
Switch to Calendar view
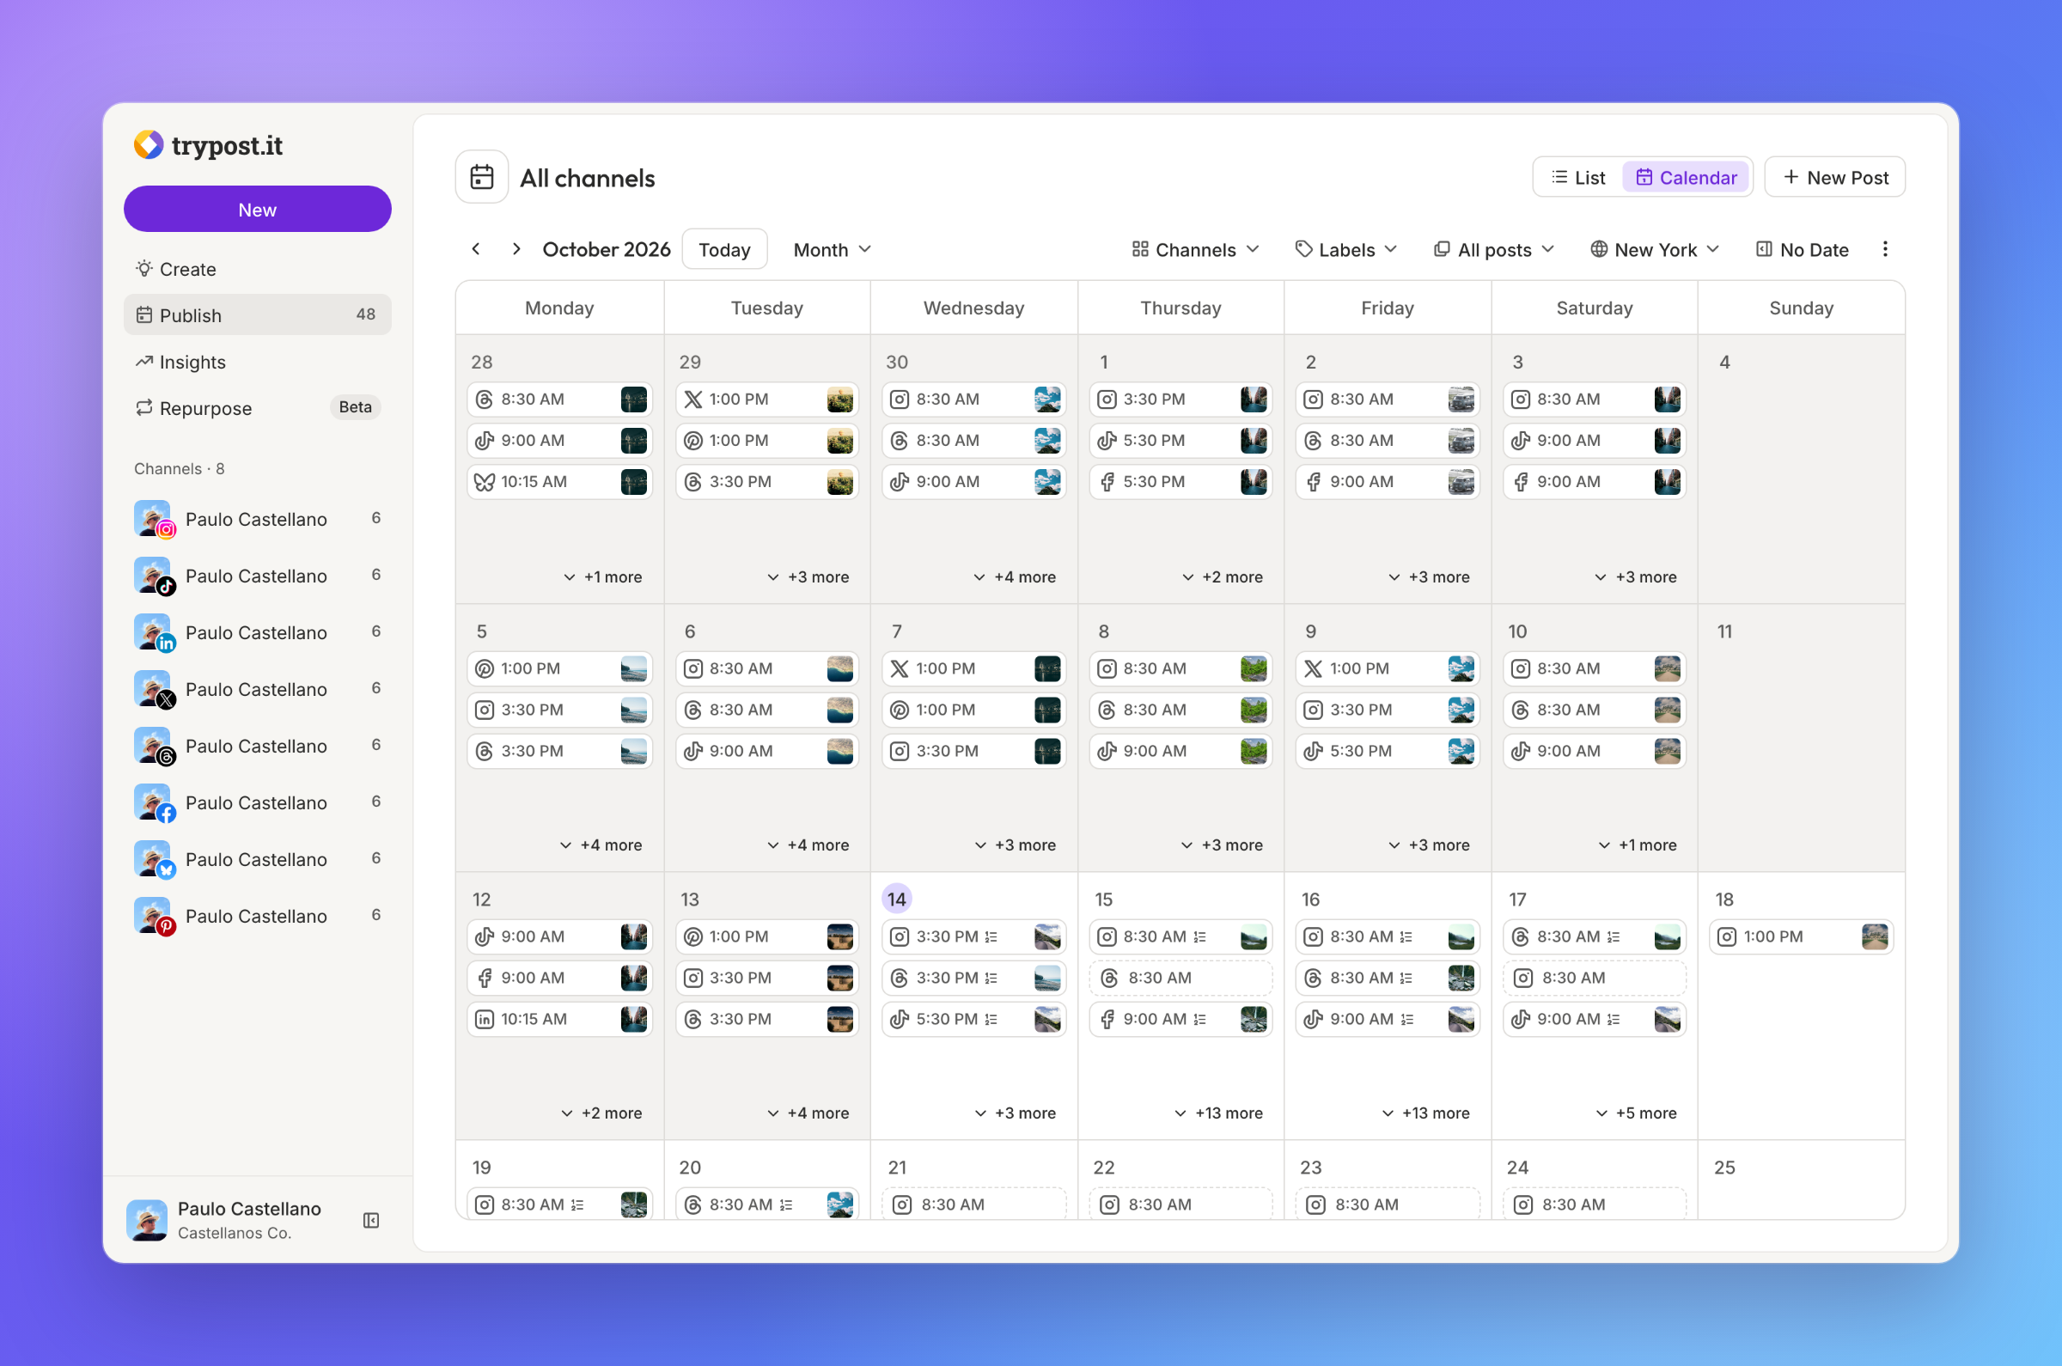(x=1687, y=178)
